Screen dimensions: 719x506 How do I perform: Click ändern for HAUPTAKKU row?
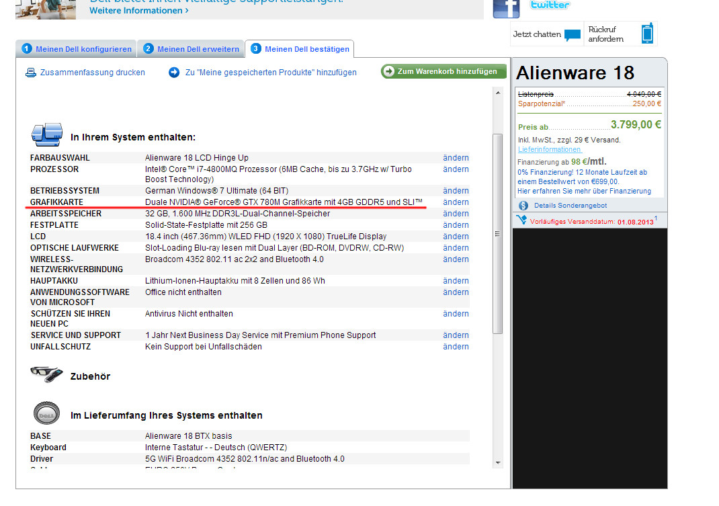456,281
